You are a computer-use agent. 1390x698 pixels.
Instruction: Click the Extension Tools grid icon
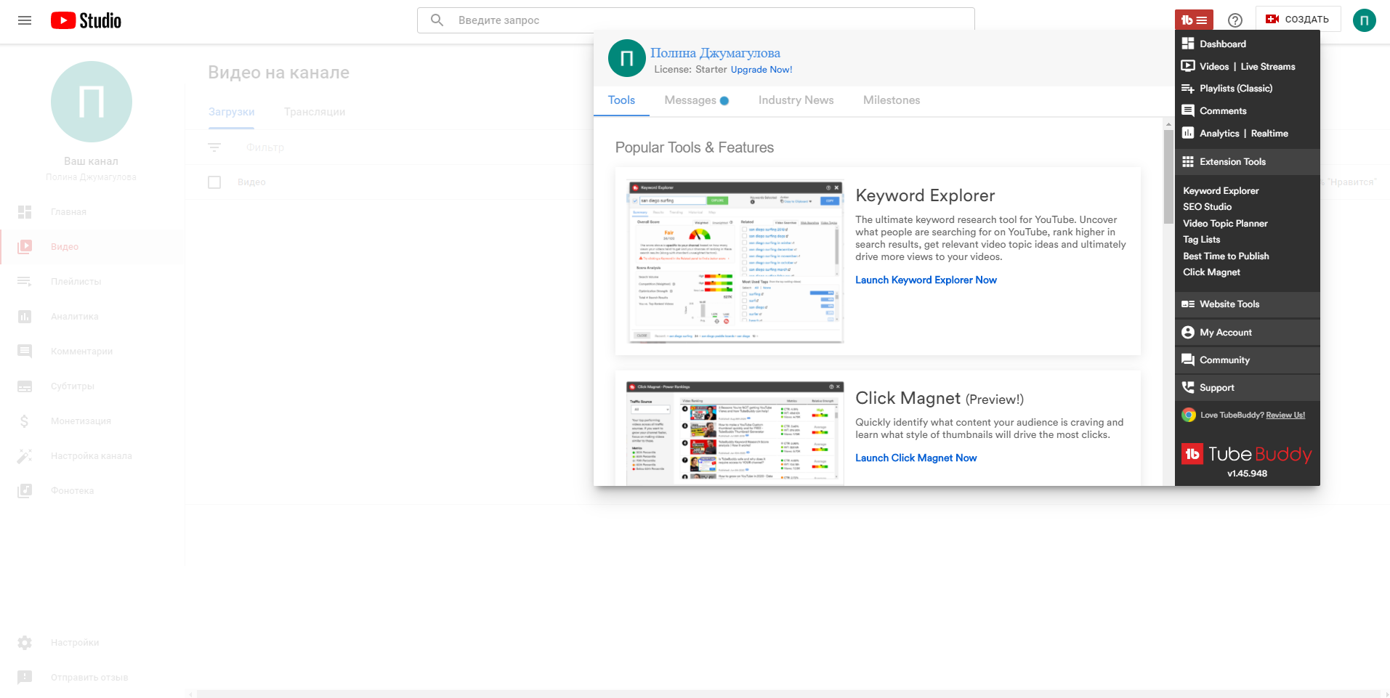point(1188,161)
